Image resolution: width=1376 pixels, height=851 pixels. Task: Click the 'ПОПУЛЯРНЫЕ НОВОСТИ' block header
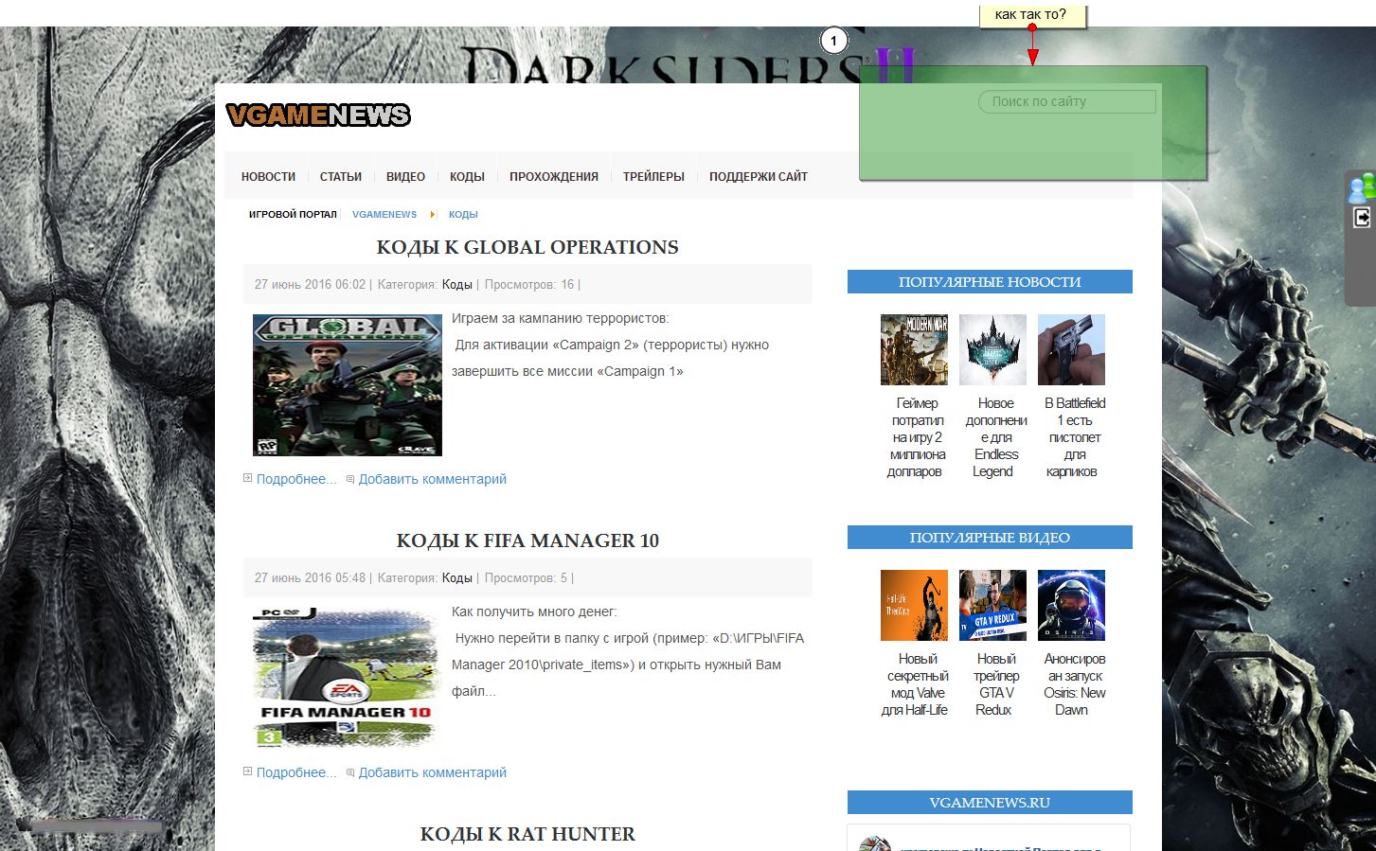(x=990, y=282)
